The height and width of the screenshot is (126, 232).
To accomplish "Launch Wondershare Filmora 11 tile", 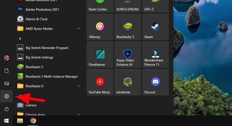I will [x=155, y=55].
